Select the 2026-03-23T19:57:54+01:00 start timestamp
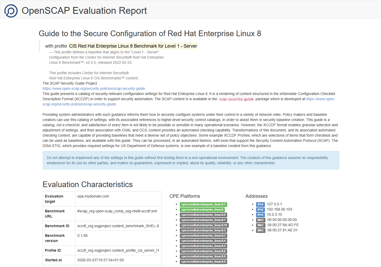The height and width of the screenshot is (267, 382). coord(100,260)
